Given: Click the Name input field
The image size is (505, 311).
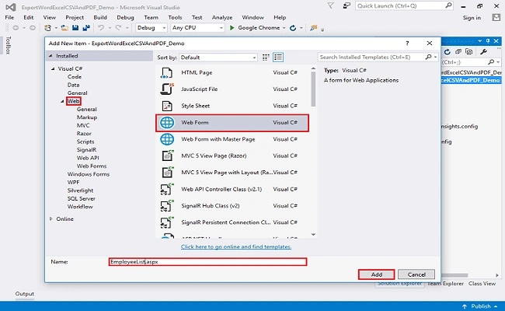Looking at the screenshot, I should [207, 262].
